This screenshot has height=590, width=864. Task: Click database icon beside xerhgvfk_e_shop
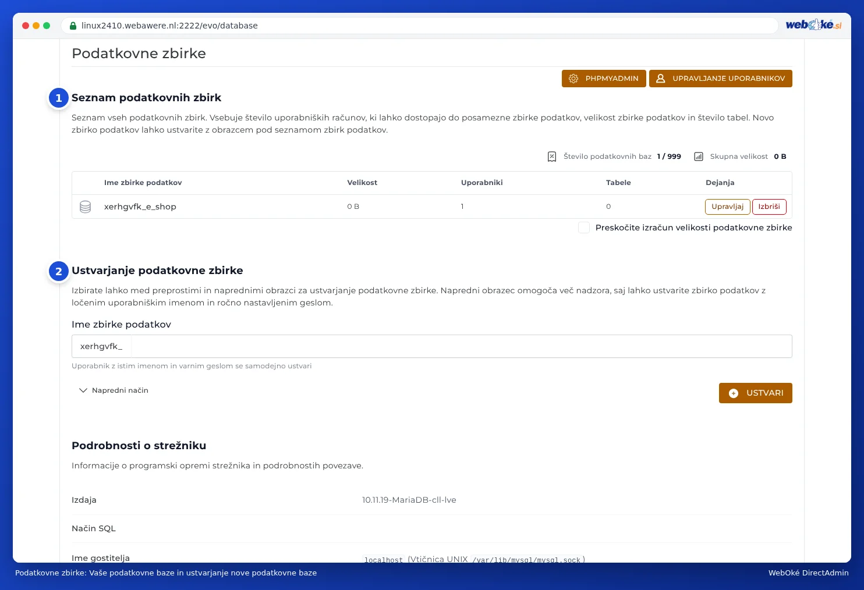[x=85, y=207]
